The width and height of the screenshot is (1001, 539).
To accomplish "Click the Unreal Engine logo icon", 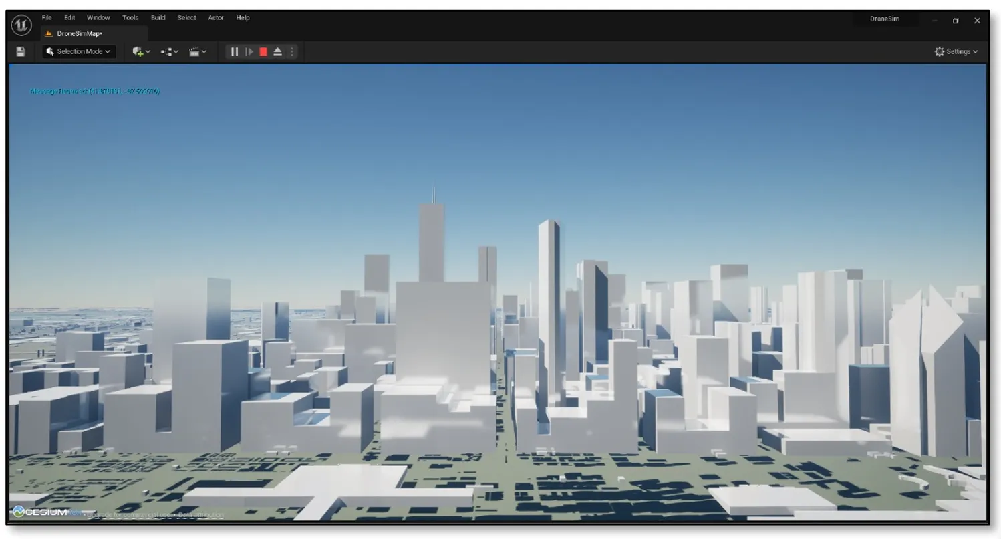I will (x=21, y=25).
